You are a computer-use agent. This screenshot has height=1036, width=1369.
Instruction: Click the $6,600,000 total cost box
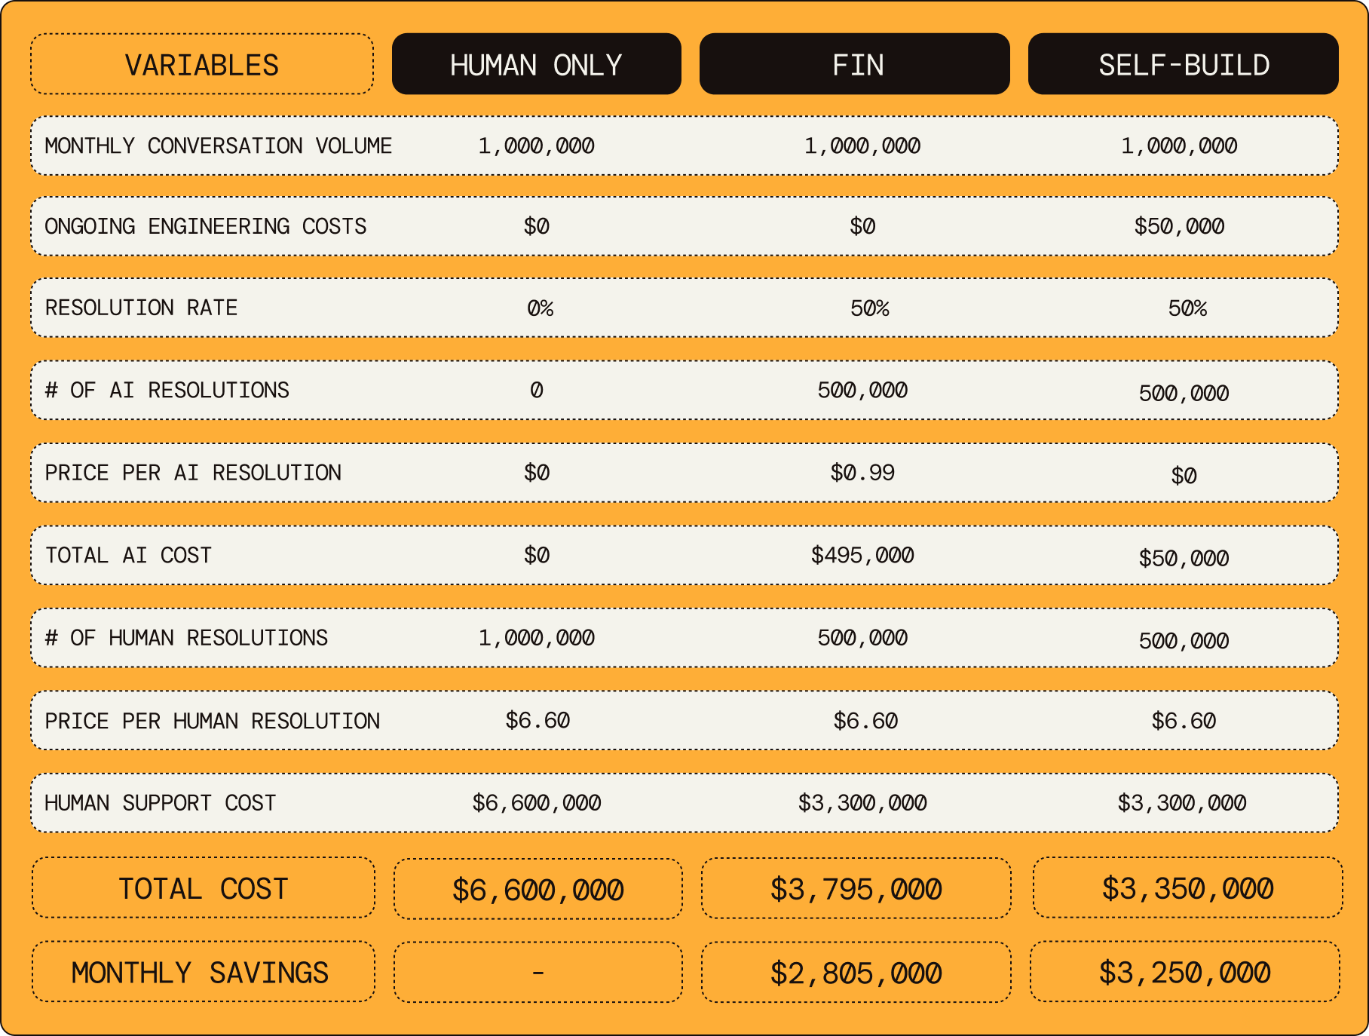[x=537, y=890]
